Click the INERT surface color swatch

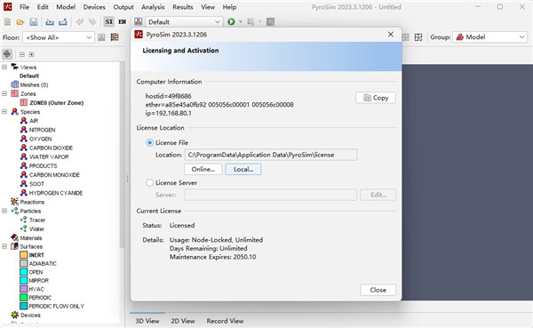click(23, 255)
